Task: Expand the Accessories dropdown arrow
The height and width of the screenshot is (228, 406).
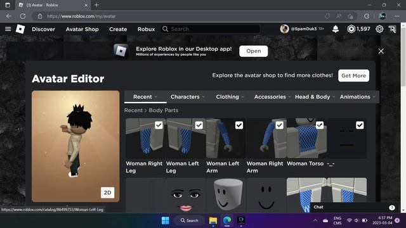Action: pos(289,97)
